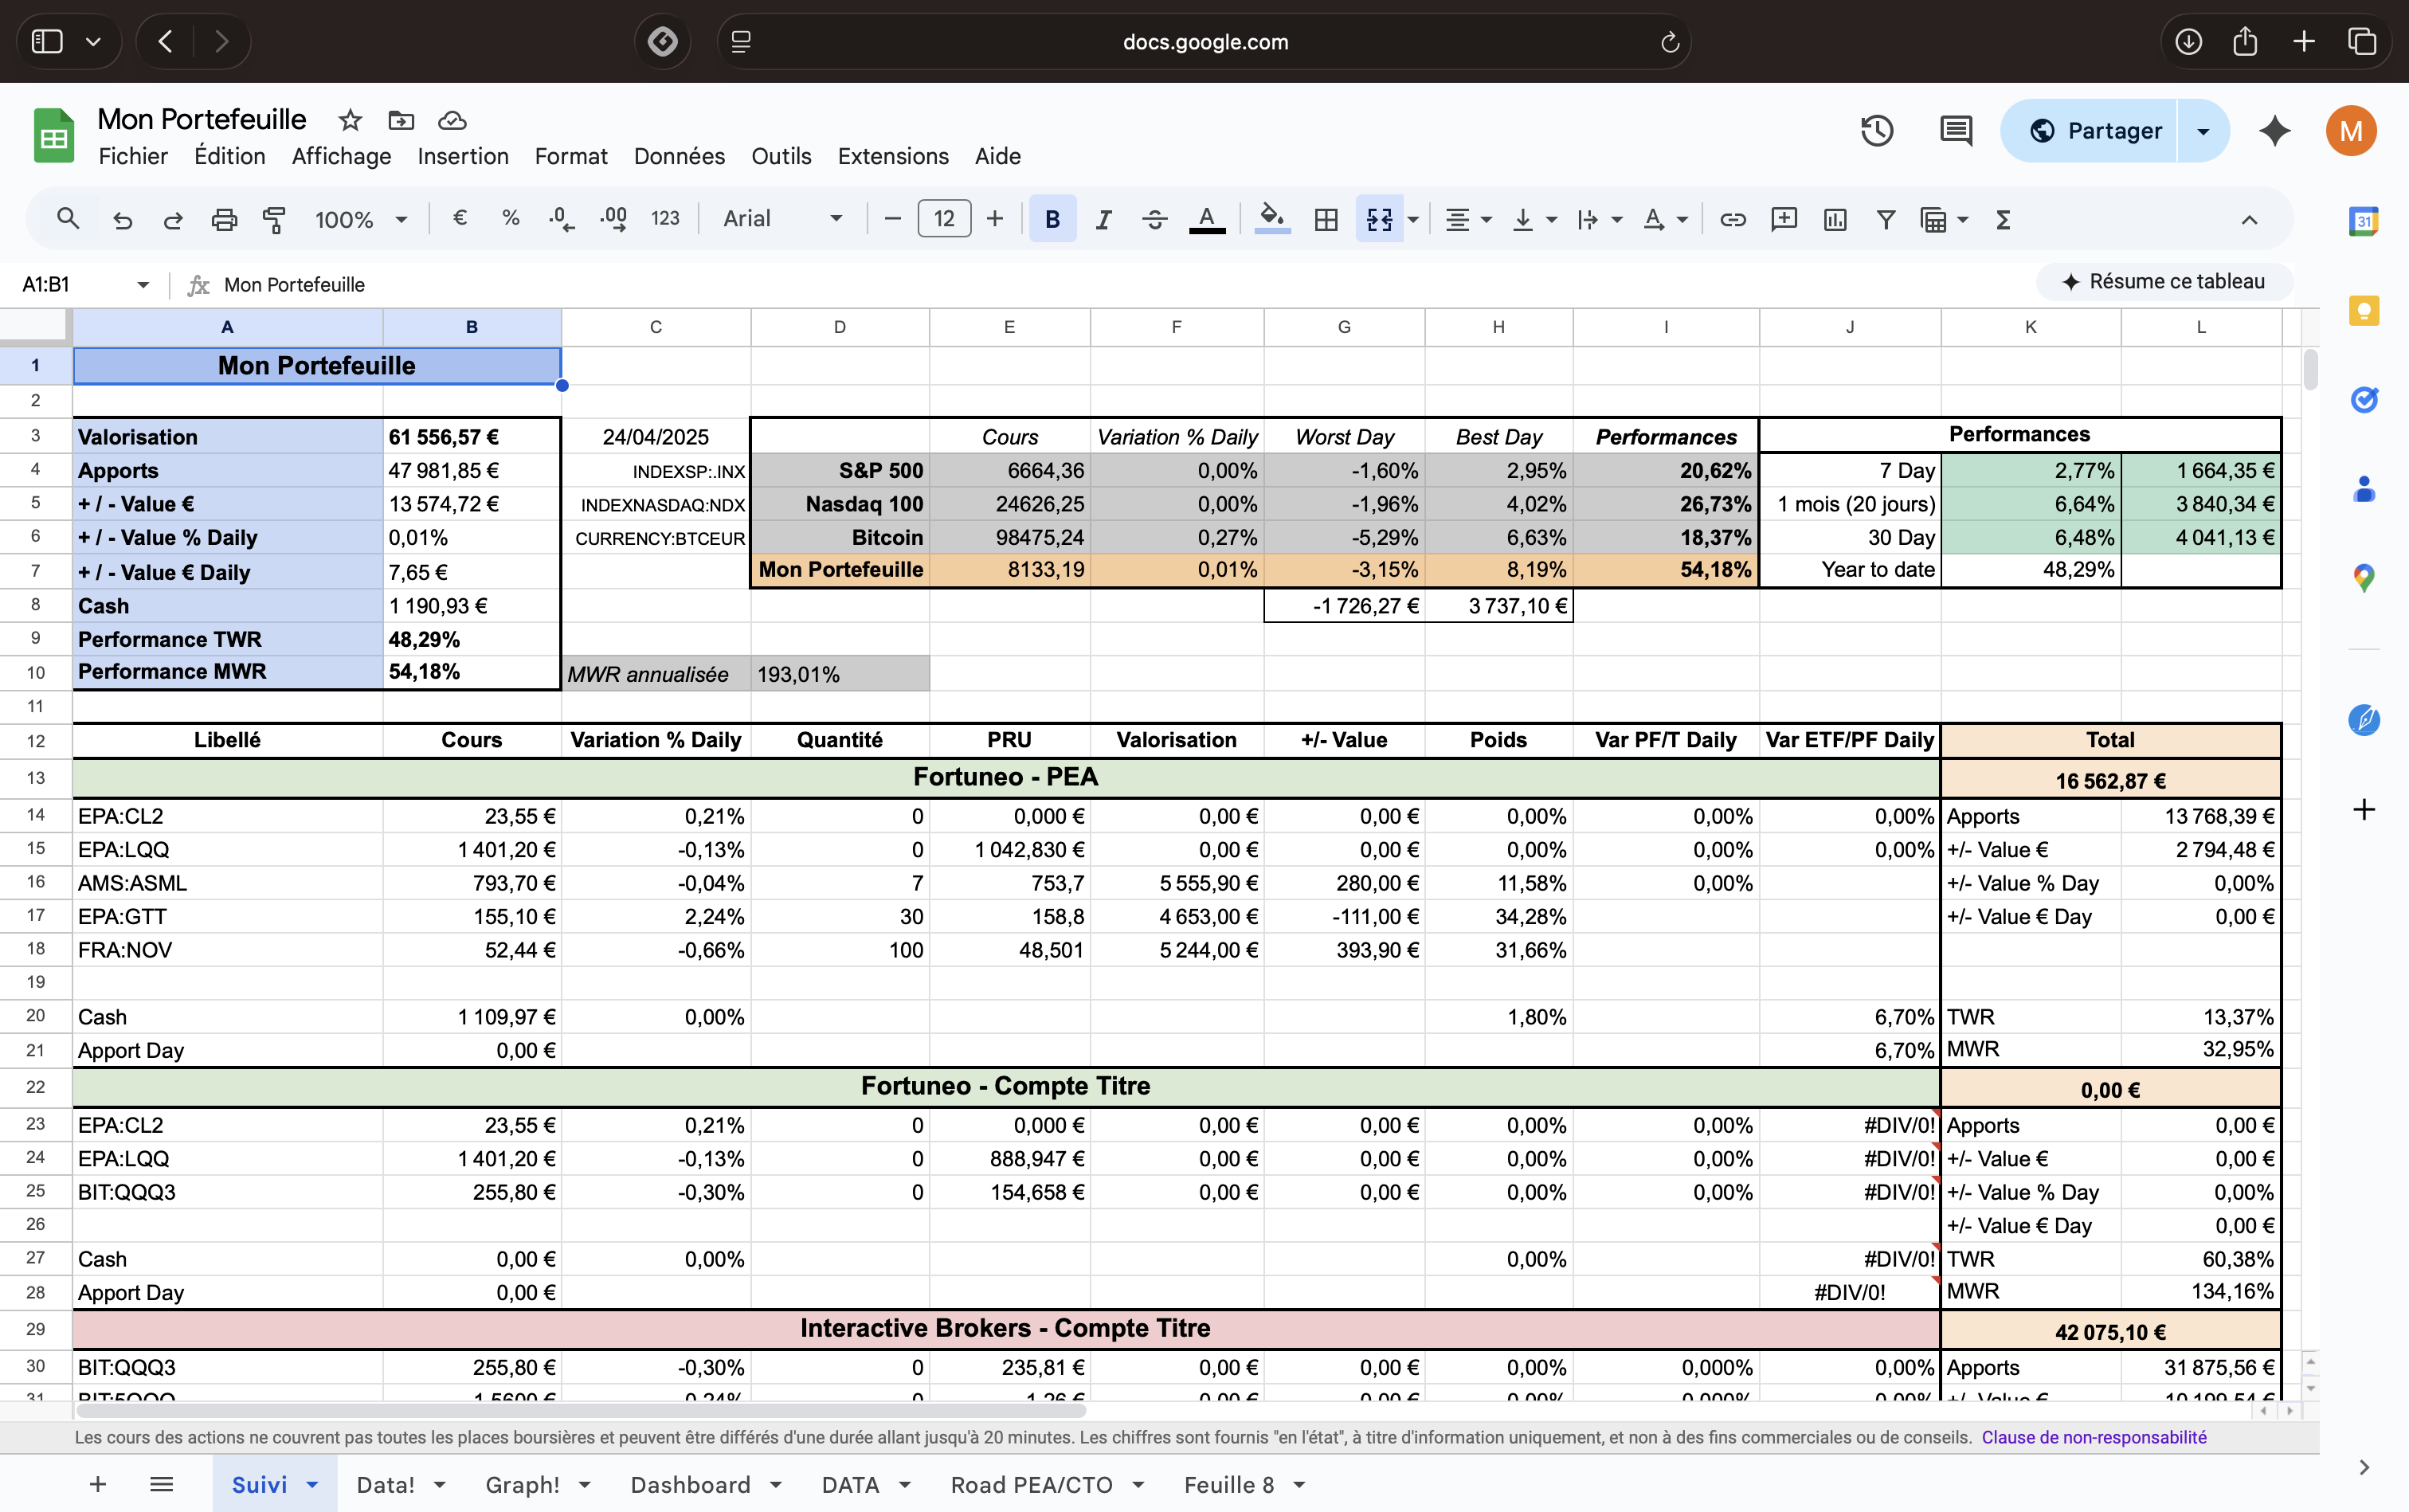
Task: Toggle bold formatting
Action: [1052, 219]
